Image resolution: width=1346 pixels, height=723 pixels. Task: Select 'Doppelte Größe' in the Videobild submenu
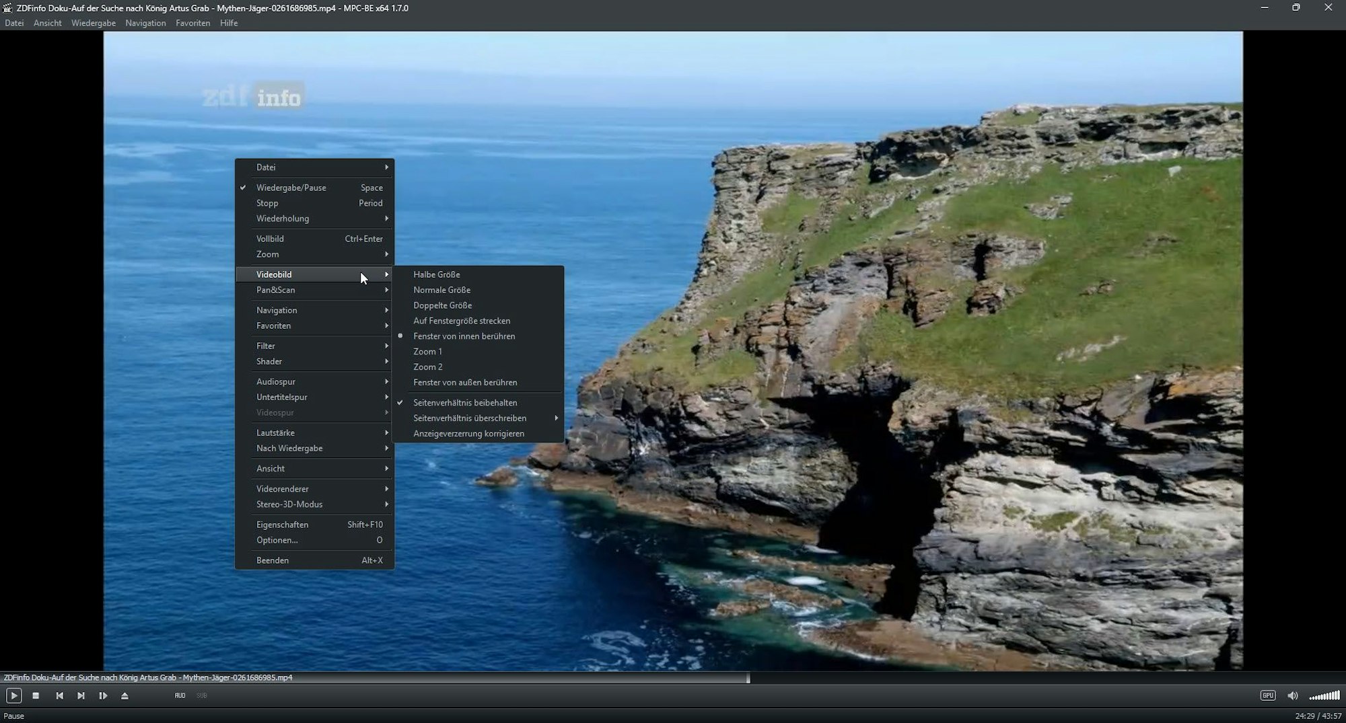pyautogui.click(x=442, y=305)
